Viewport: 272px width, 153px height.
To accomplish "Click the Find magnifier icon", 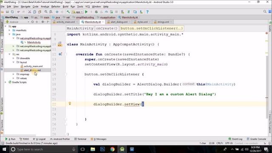I will pos(46,12).
